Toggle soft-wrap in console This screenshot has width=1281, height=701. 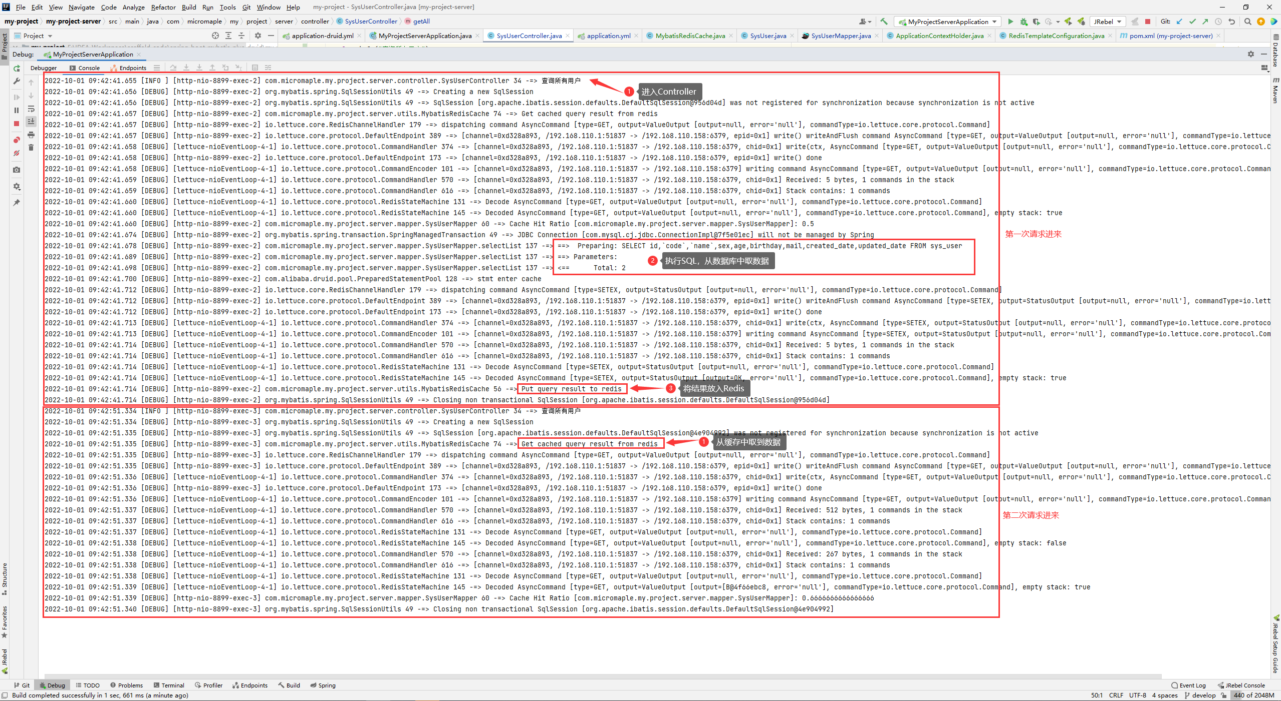31,109
